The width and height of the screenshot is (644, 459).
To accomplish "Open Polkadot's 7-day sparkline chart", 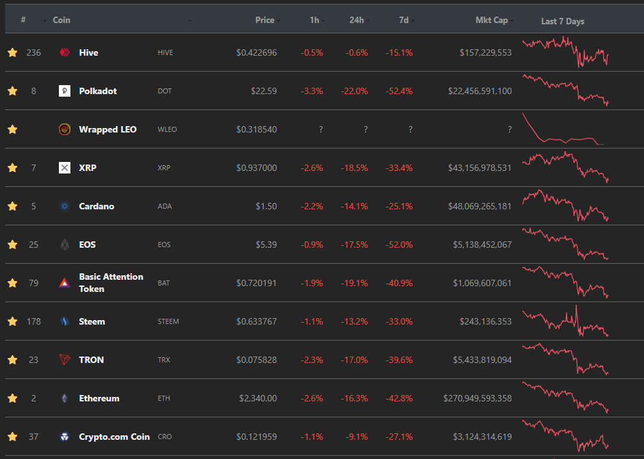I will (x=565, y=90).
